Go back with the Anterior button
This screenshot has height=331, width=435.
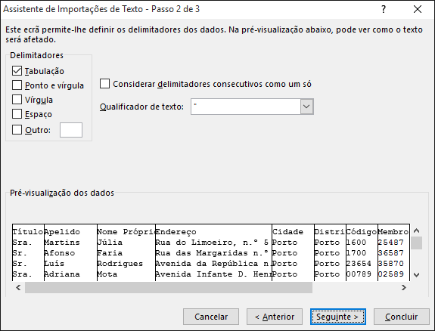(275, 317)
